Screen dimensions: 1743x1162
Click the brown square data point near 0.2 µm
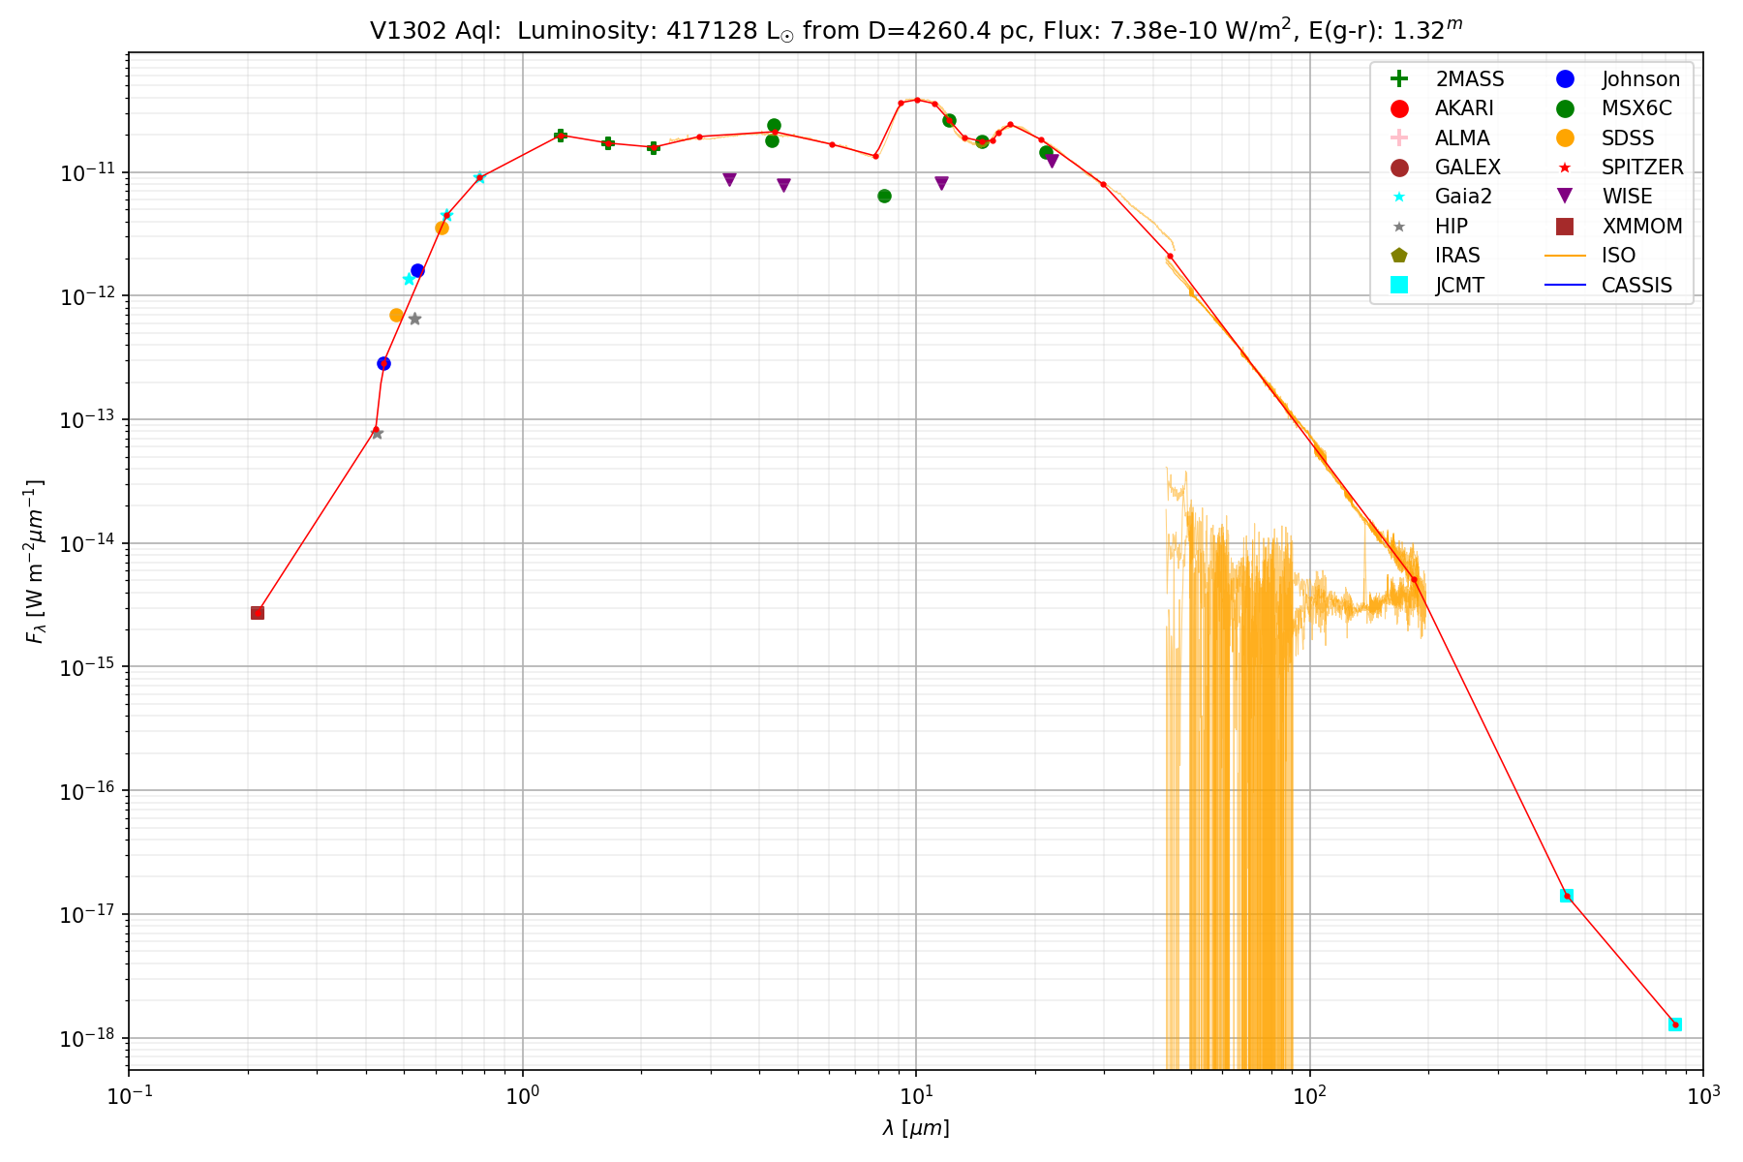[258, 613]
